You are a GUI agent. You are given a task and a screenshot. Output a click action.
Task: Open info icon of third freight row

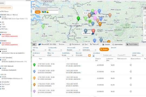coord(131,78)
